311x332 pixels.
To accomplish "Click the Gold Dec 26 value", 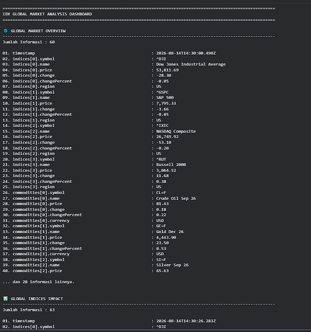I will tap(170, 232).
